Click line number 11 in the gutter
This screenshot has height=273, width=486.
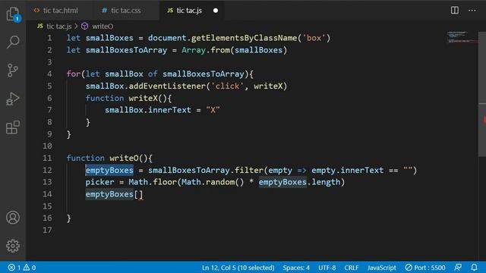tap(47, 158)
